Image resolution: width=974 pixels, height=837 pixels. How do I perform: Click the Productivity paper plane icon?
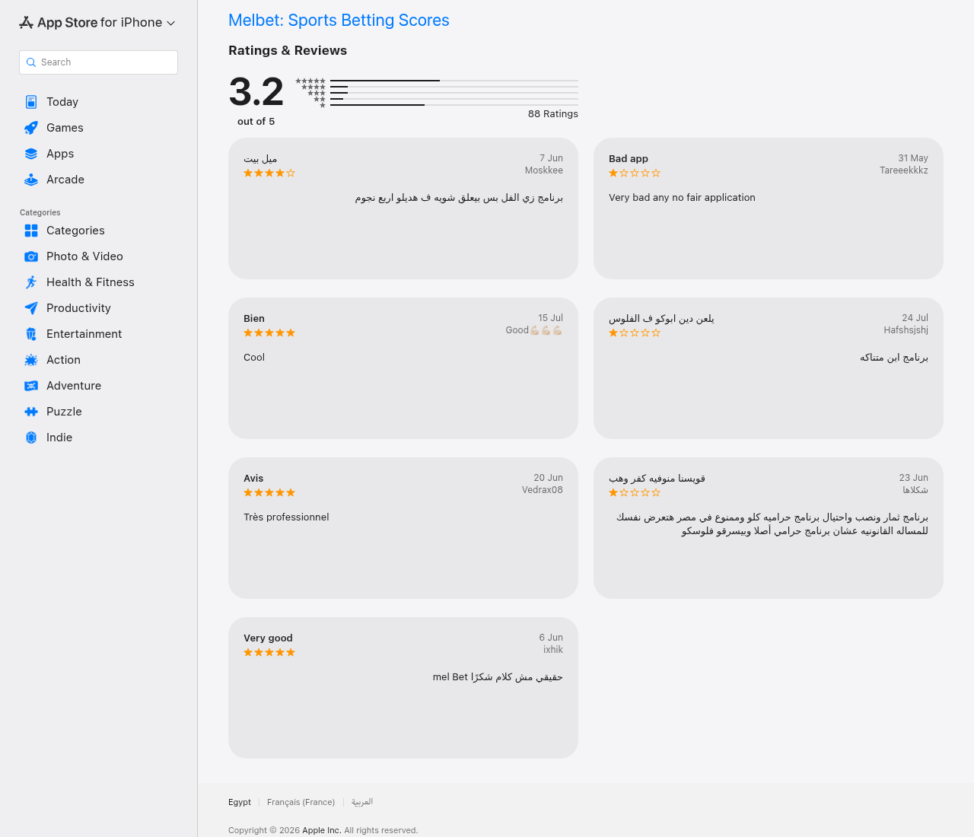31,308
